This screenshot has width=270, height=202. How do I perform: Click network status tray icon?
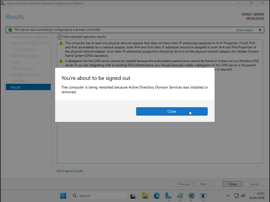(237, 196)
